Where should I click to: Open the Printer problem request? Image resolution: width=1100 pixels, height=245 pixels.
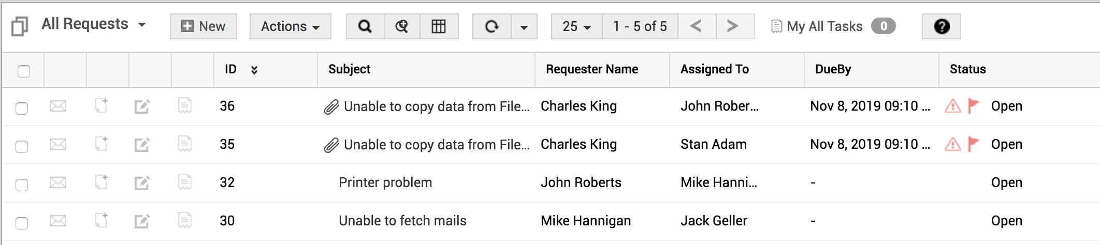point(385,182)
